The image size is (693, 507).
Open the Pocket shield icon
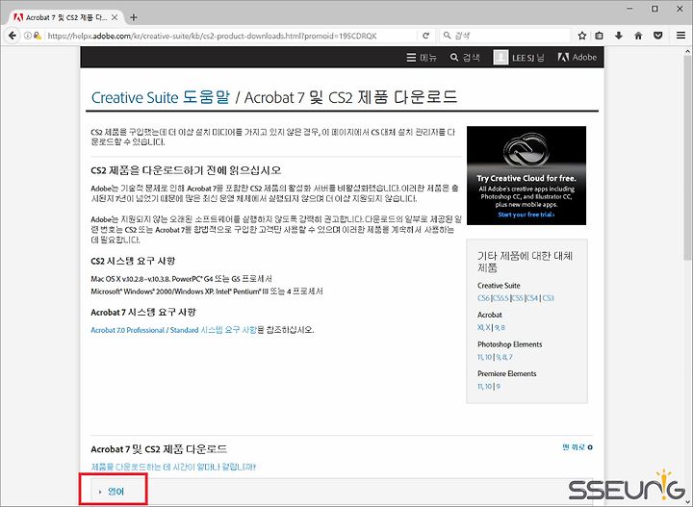click(658, 36)
